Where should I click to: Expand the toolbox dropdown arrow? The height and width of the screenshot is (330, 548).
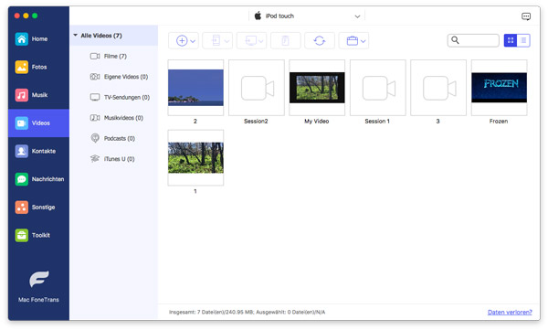click(364, 41)
